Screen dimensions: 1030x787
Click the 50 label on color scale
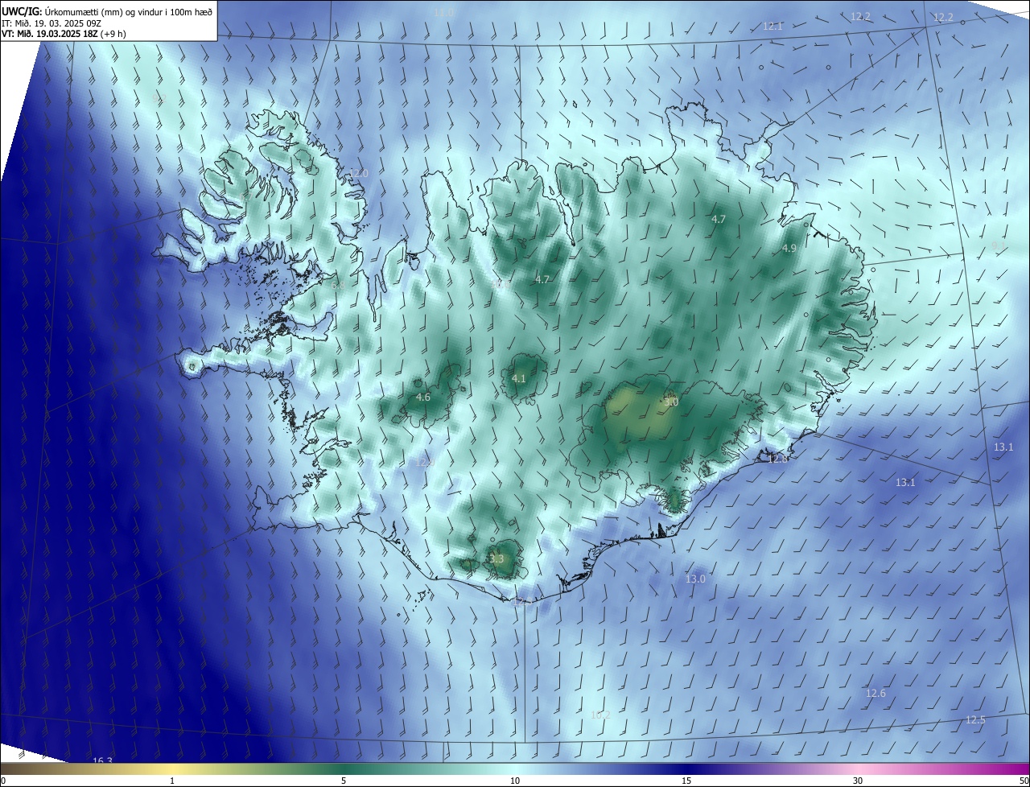coord(1023,781)
